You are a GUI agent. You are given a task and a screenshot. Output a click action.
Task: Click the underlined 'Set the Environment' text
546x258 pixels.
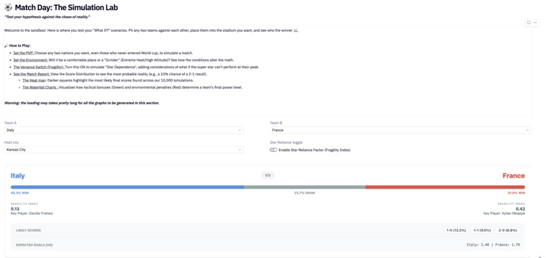click(x=30, y=60)
